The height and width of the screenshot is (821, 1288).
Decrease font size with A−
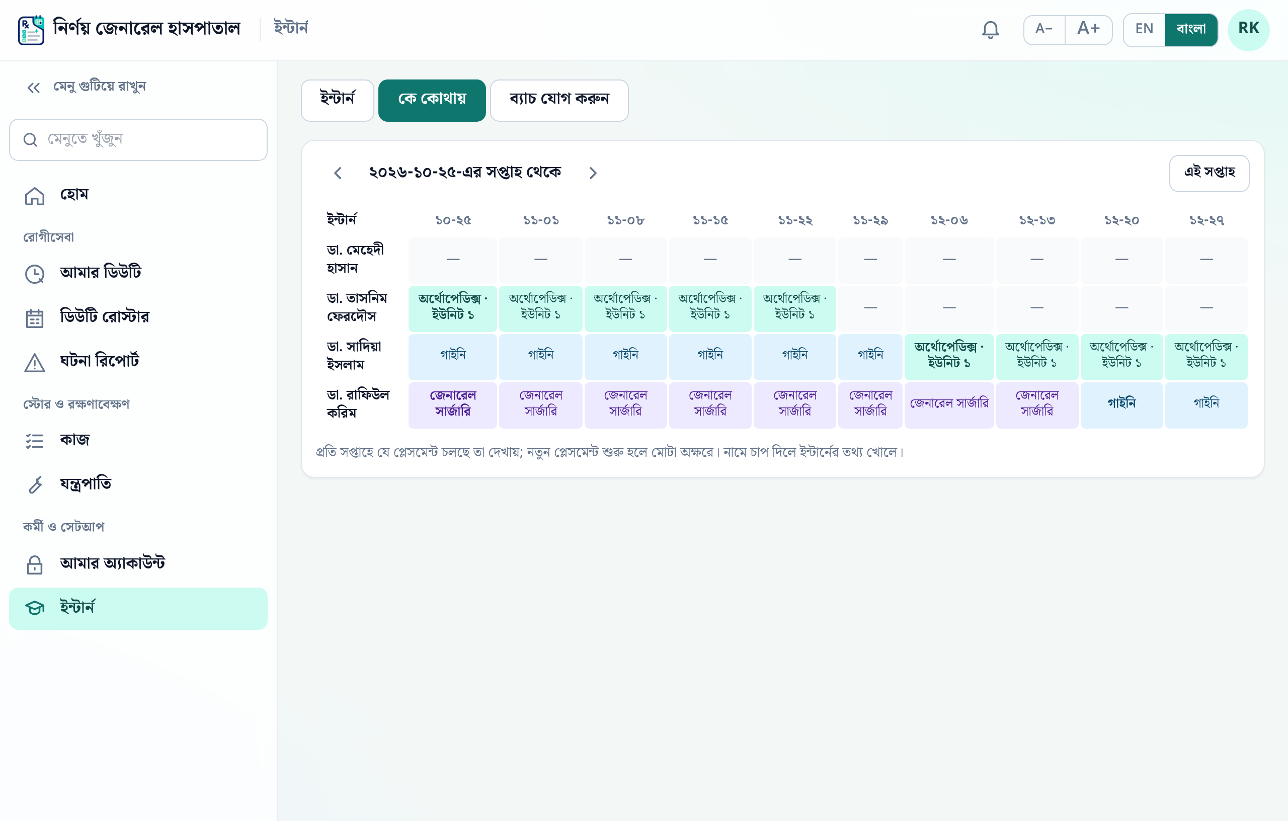click(x=1043, y=29)
